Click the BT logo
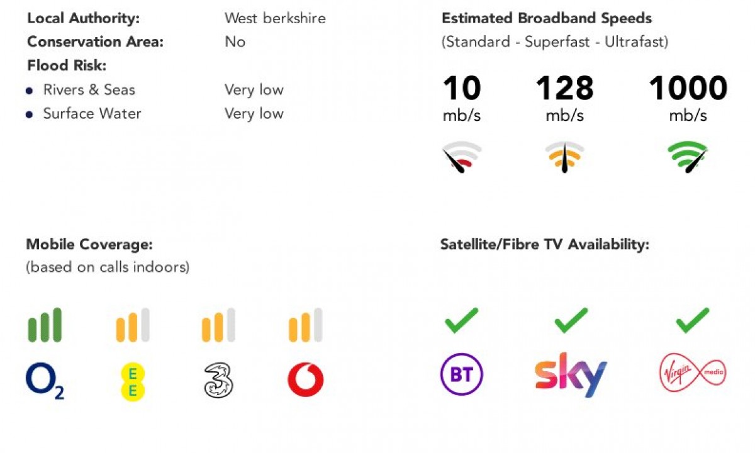 click(x=461, y=375)
